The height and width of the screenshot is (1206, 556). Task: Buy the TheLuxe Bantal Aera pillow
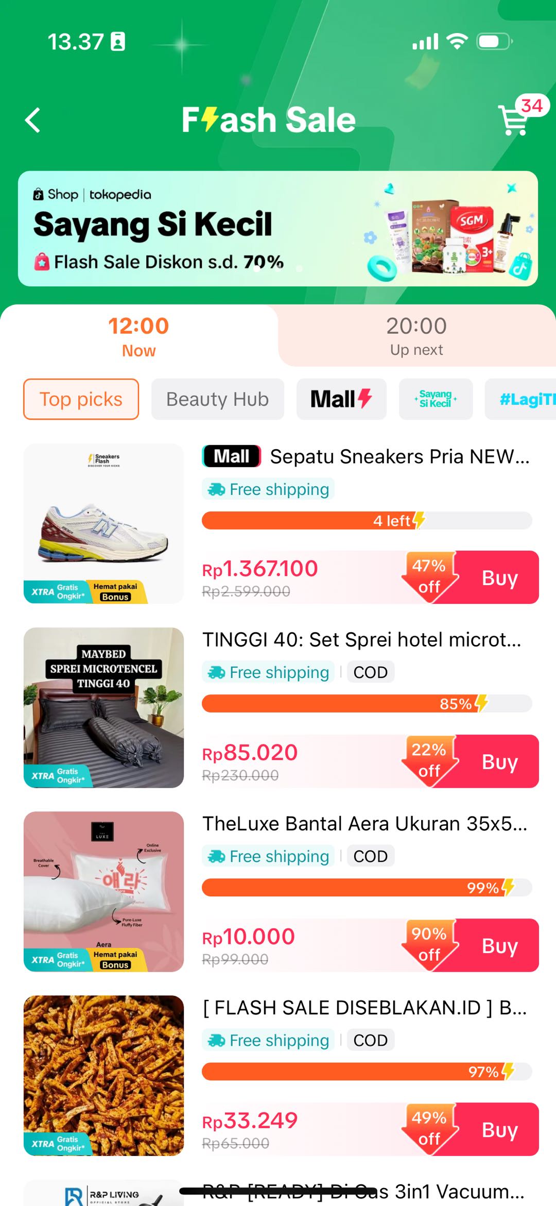point(499,945)
